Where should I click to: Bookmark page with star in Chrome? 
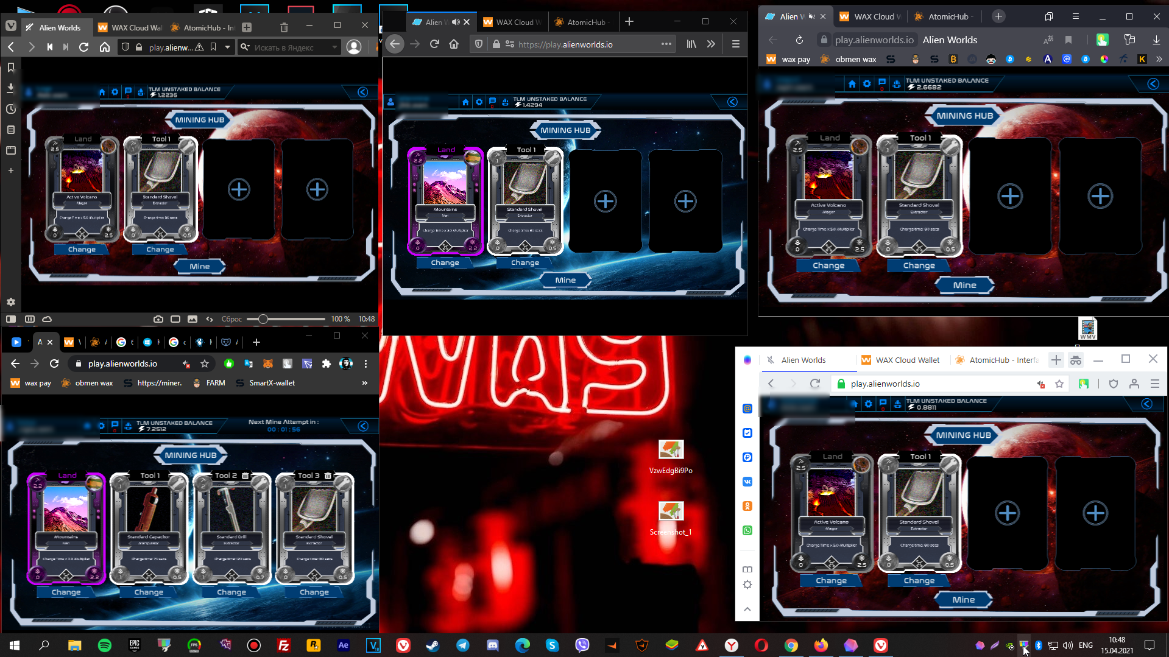[x=205, y=364]
